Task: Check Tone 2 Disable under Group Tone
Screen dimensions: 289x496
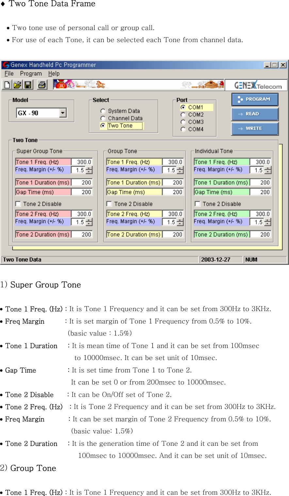Action: (x=109, y=204)
